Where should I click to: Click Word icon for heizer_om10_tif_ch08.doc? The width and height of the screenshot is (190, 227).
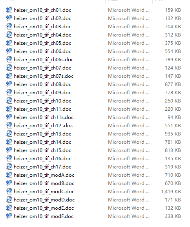click(9, 84)
